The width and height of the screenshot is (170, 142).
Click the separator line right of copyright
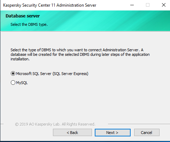(x=139, y=124)
